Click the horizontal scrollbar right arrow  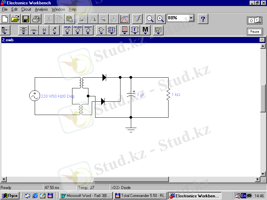point(258,179)
